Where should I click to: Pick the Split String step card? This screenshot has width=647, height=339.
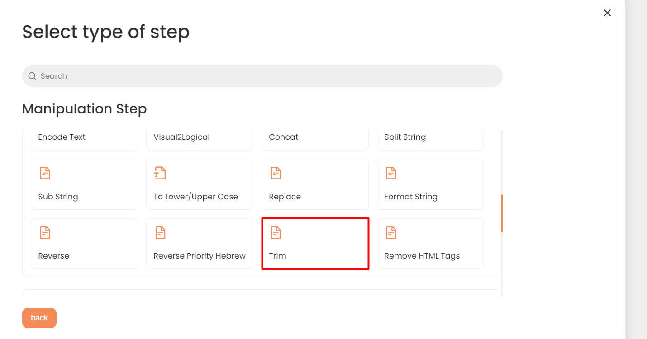point(430,140)
